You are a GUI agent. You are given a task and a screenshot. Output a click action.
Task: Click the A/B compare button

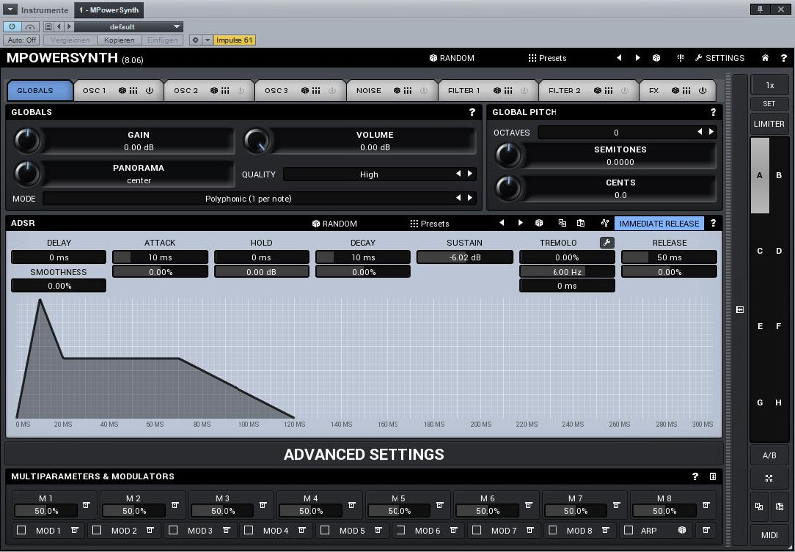tap(769, 456)
